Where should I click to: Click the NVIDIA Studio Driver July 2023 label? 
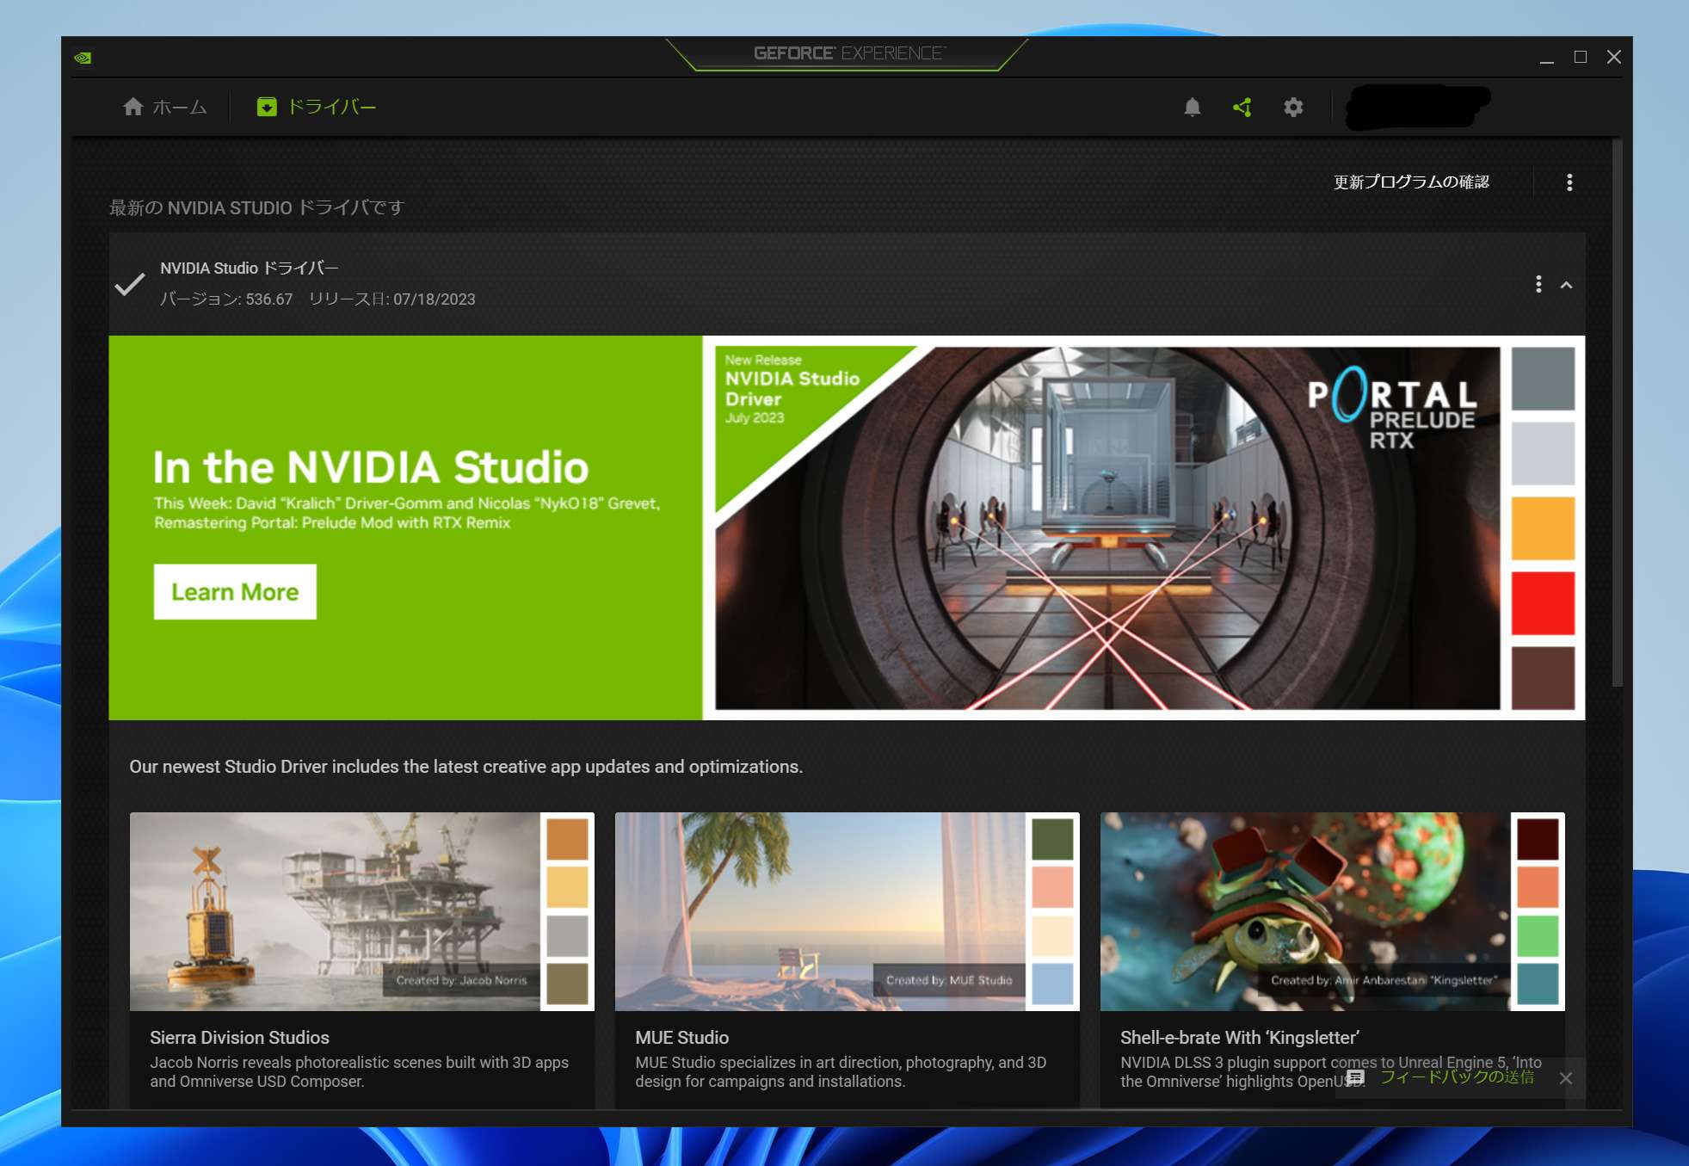click(792, 389)
